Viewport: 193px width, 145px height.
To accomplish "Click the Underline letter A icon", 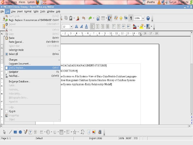I will pyautogui.click(x=86, y=26).
